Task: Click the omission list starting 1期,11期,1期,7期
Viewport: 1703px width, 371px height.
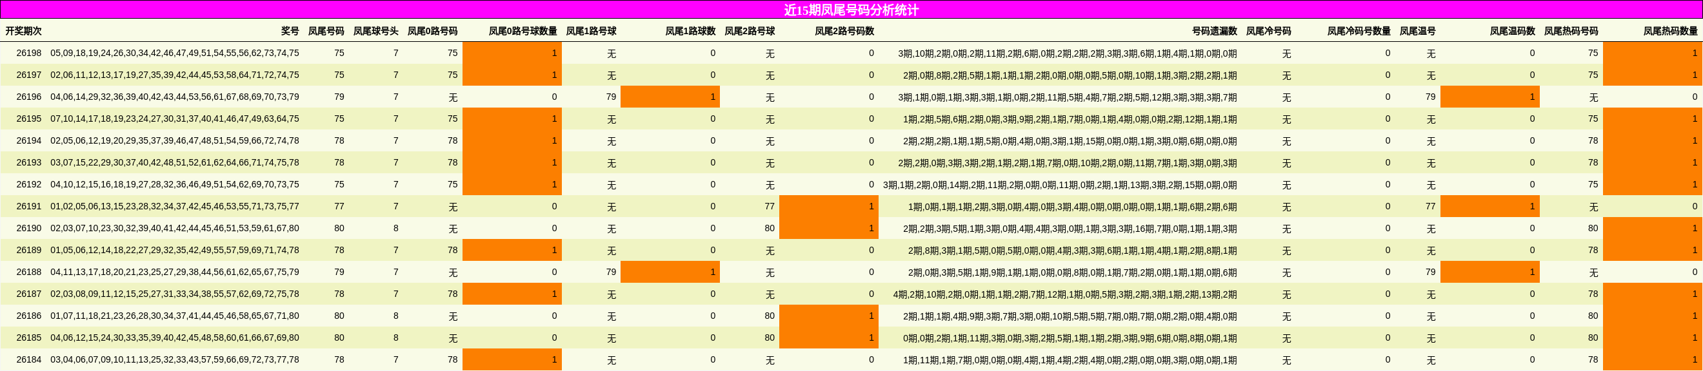Action: (1070, 360)
